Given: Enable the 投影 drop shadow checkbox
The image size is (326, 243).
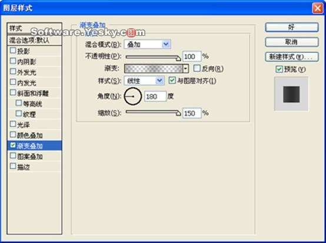Looking at the screenshot, I should [x=13, y=50].
